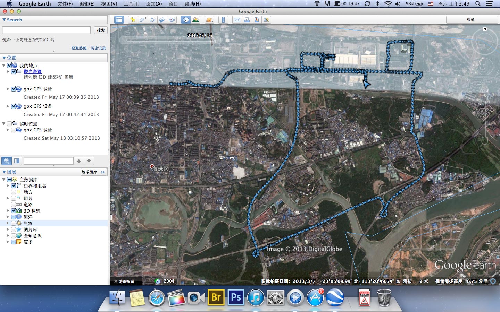Open the 地球图库 gallery button

pos(93,172)
